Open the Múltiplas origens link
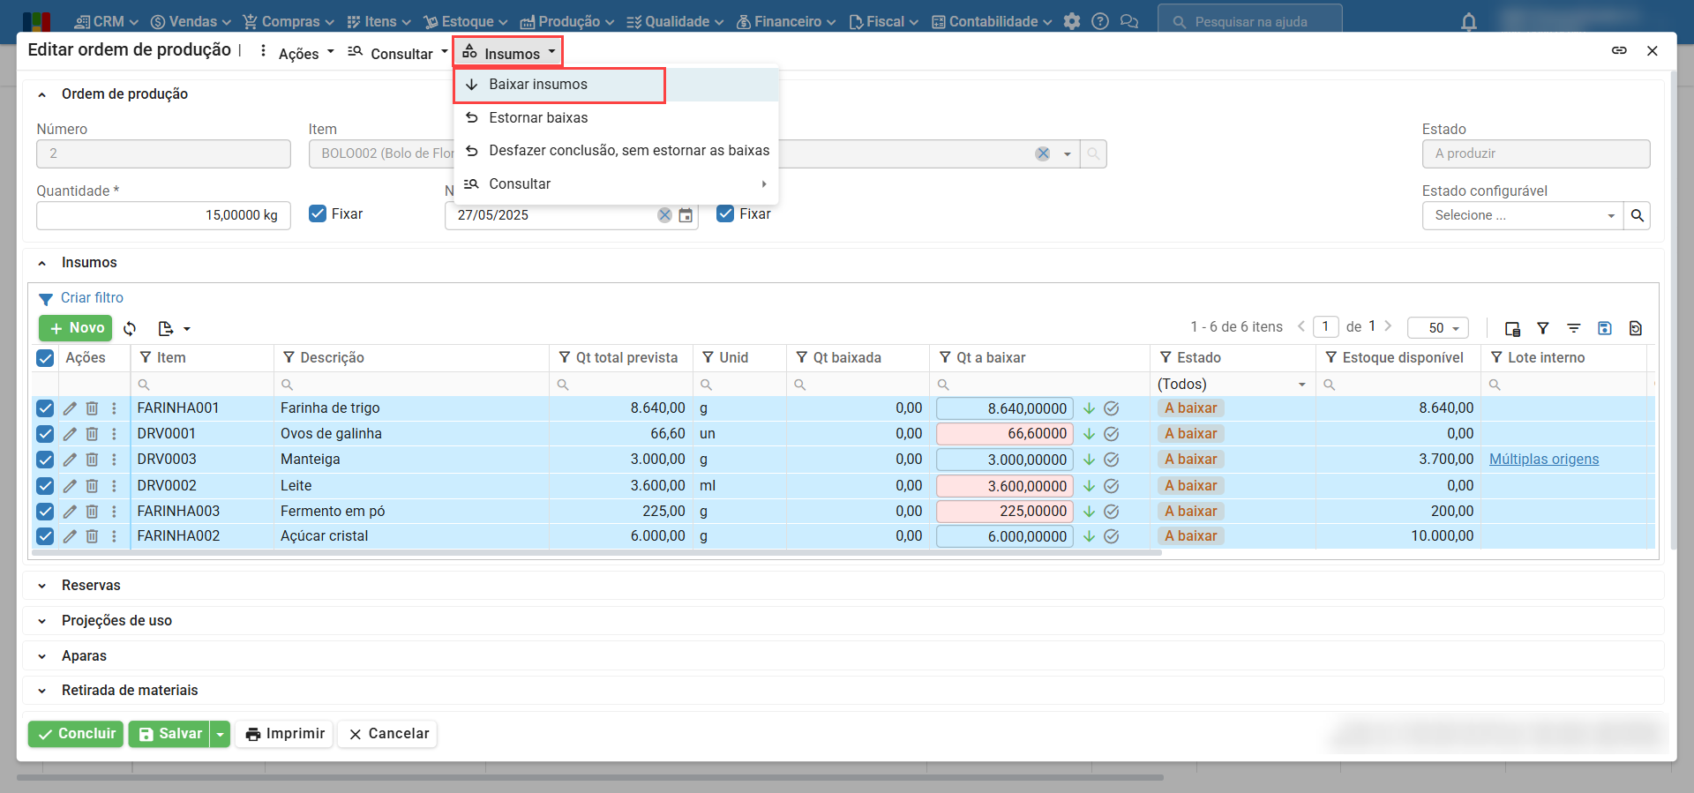The height and width of the screenshot is (793, 1694). point(1543,460)
